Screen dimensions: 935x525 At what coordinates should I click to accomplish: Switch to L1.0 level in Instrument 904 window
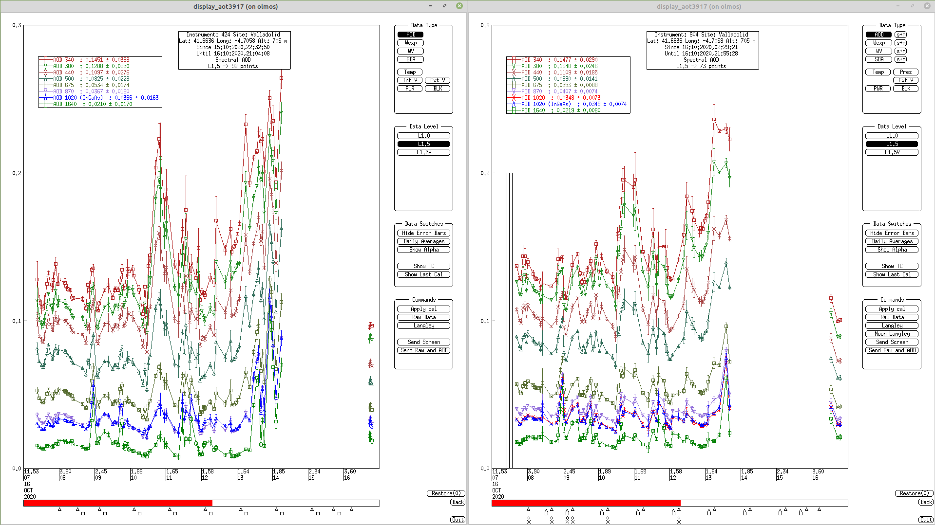892,136
